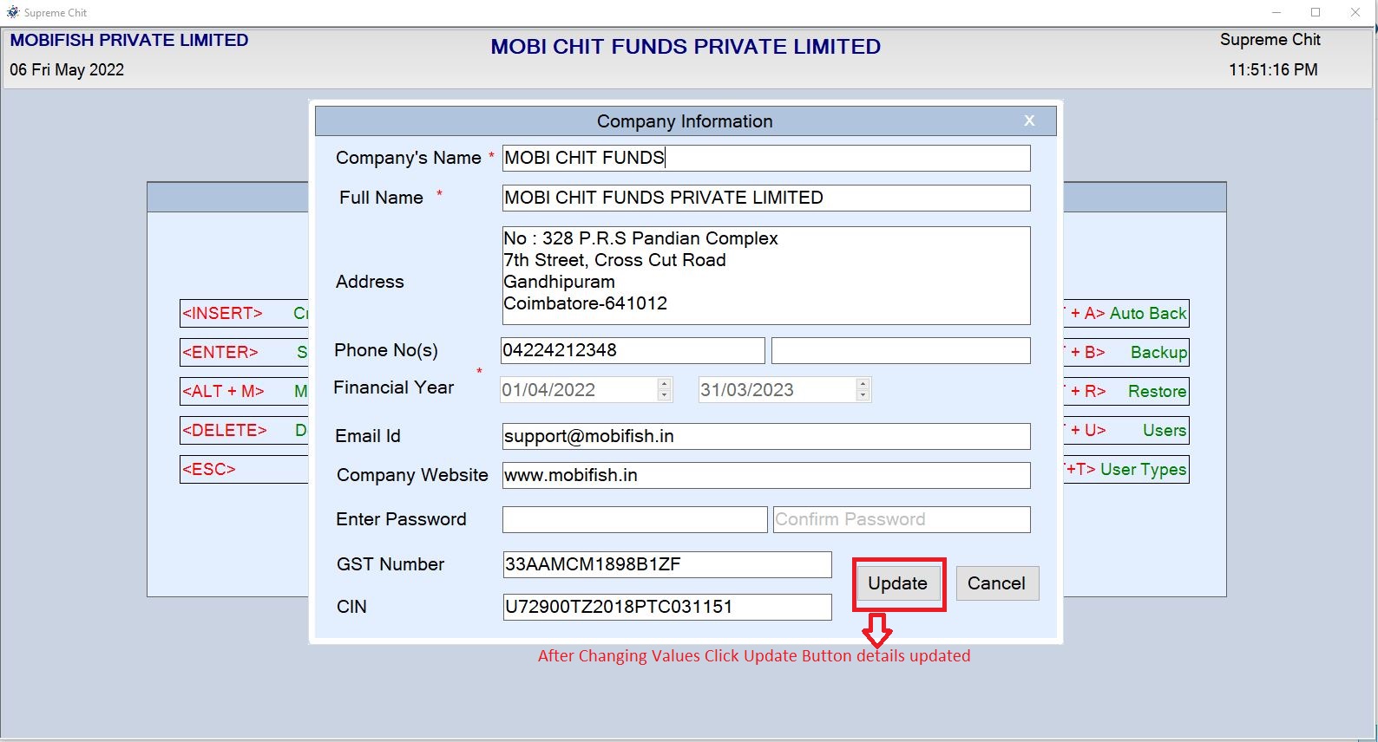The height and width of the screenshot is (742, 1378).
Task: Click the CIN field
Action: point(666,607)
